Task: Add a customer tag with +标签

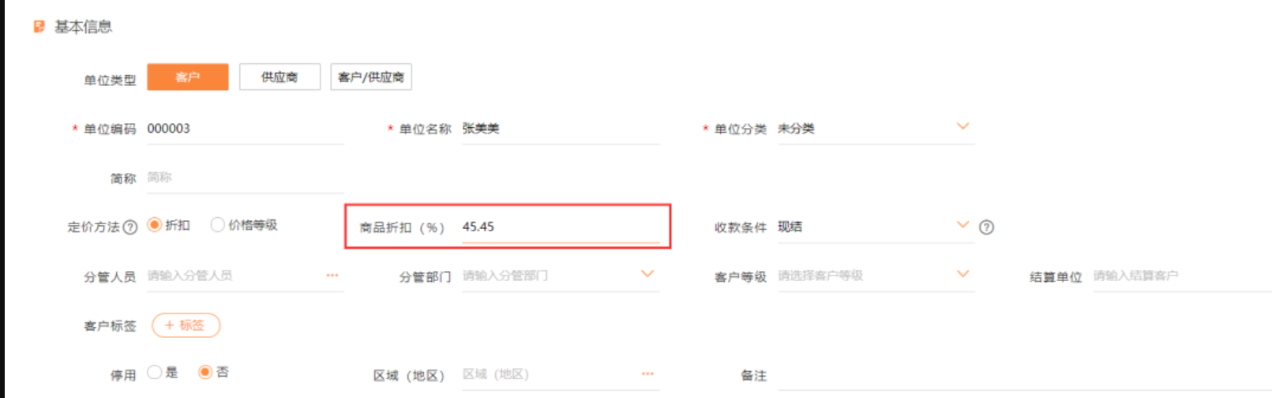Action: [x=186, y=325]
